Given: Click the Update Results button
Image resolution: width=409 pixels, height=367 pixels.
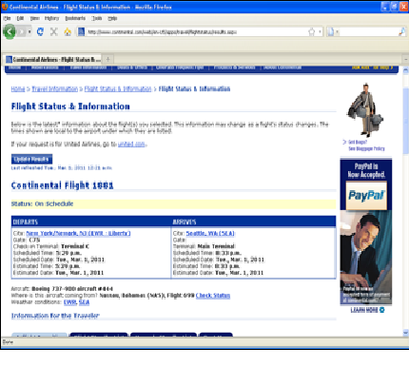Looking at the screenshot, I should [31, 159].
